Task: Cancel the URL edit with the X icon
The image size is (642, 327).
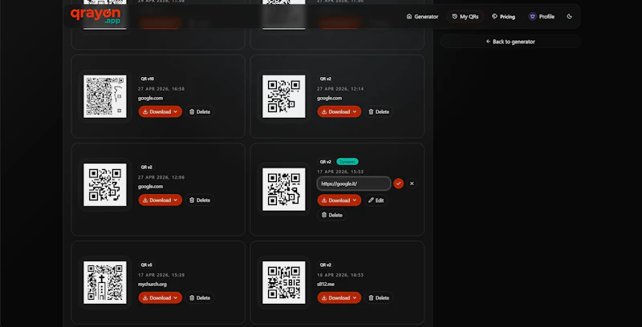Action: click(412, 184)
